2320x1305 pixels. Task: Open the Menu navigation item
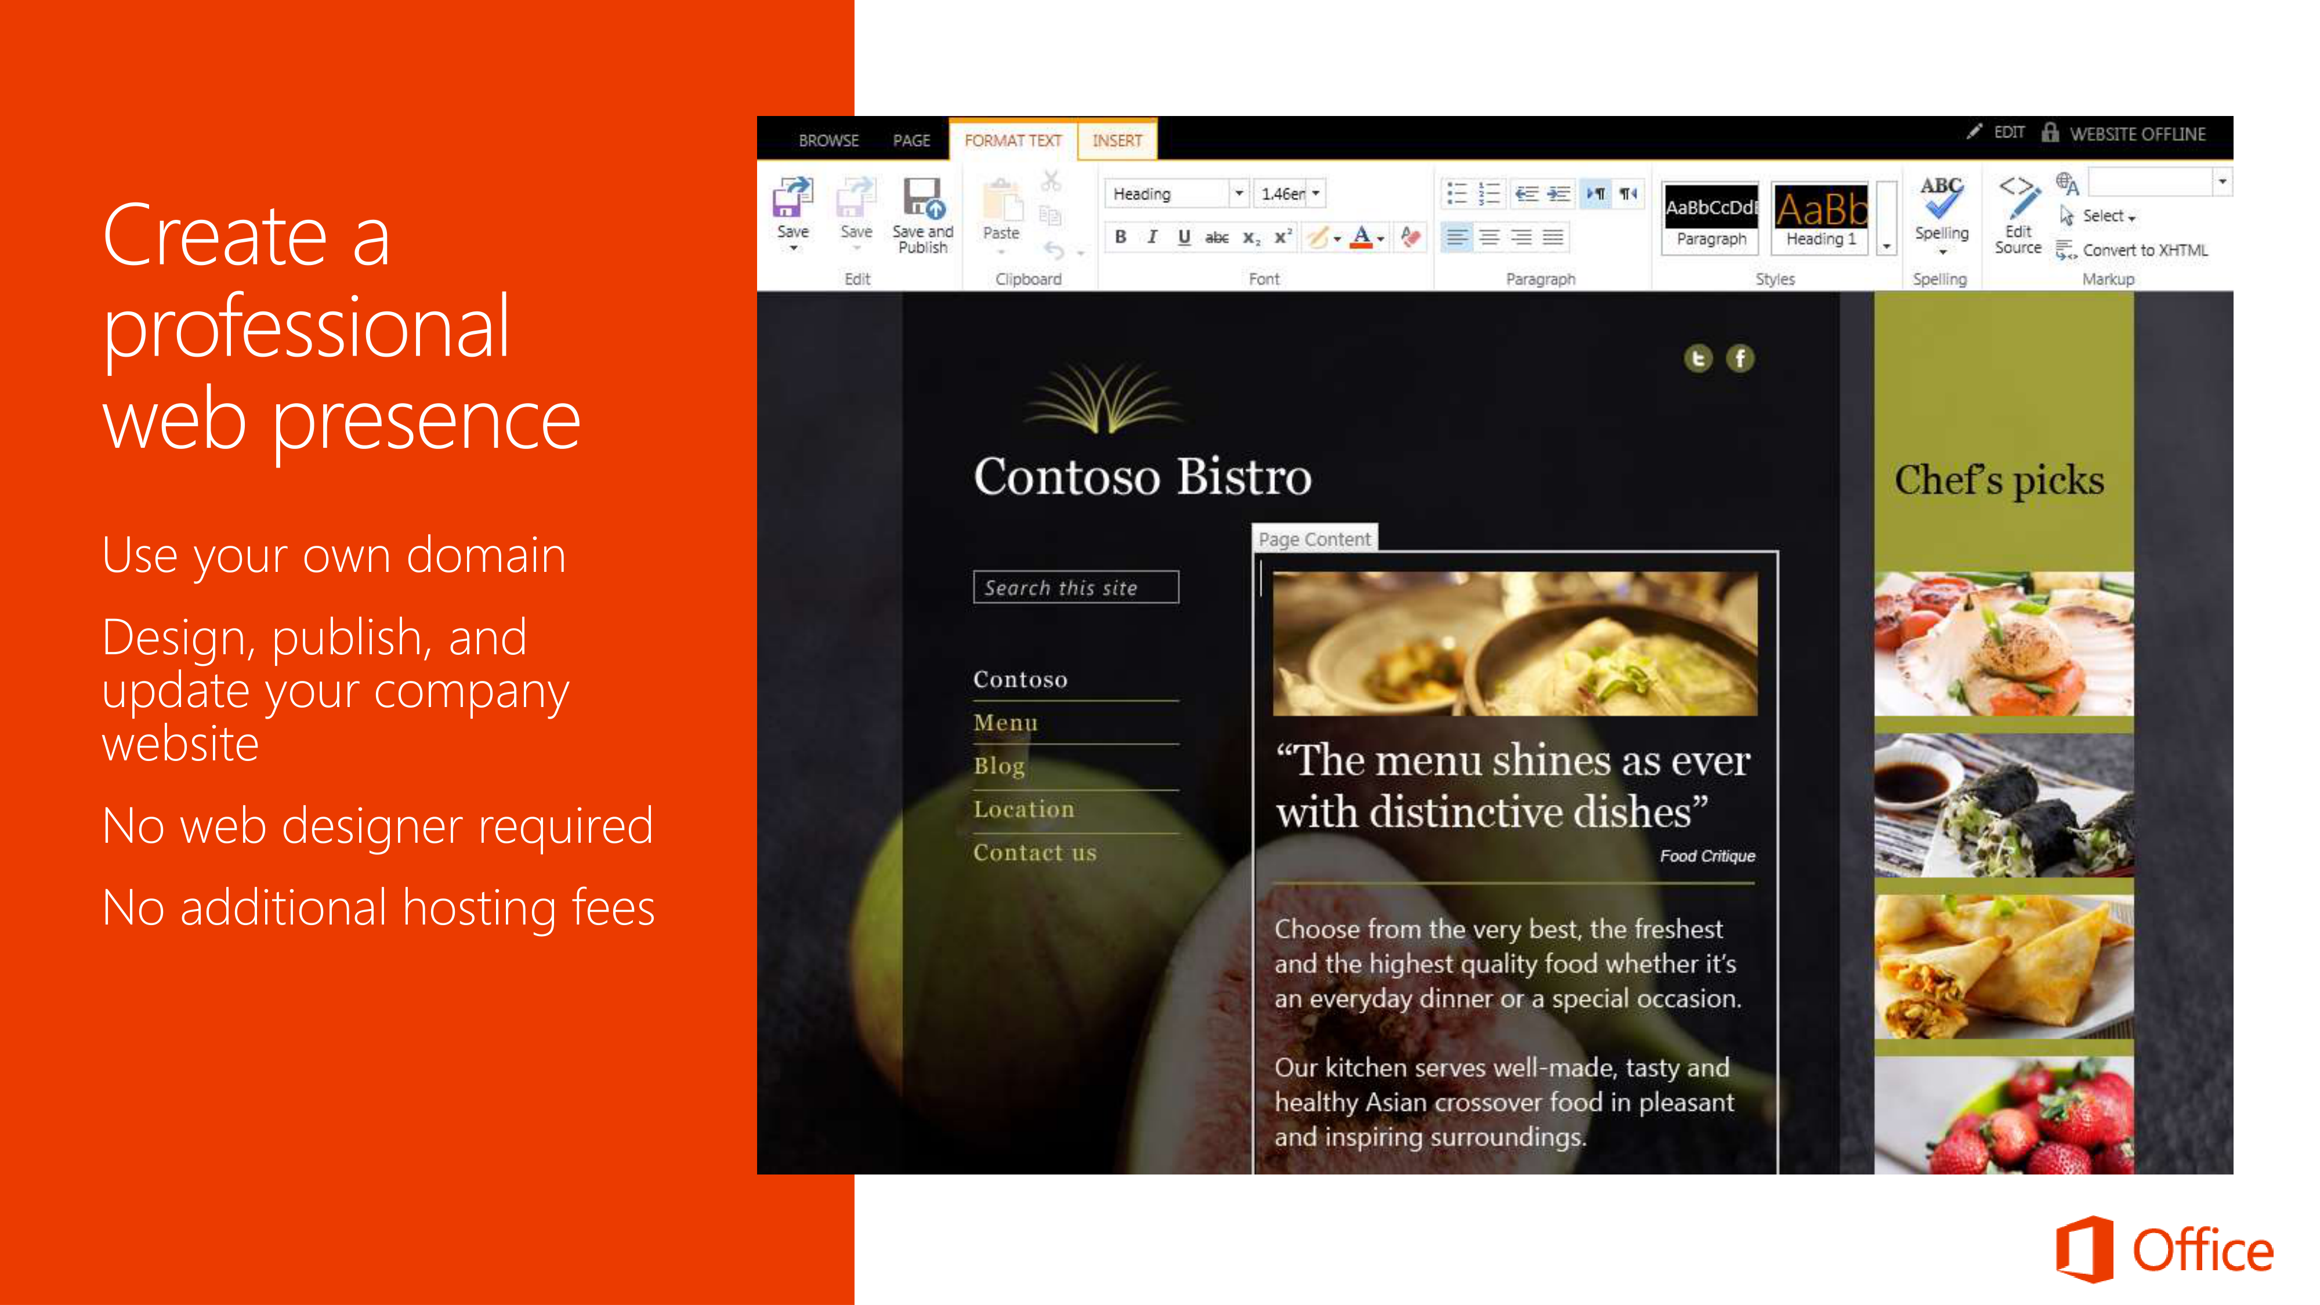(1006, 722)
